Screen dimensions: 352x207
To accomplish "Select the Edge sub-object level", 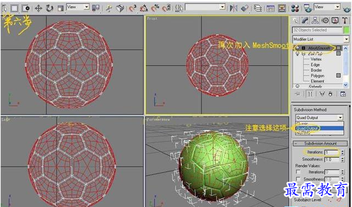I will click(x=315, y=65).
